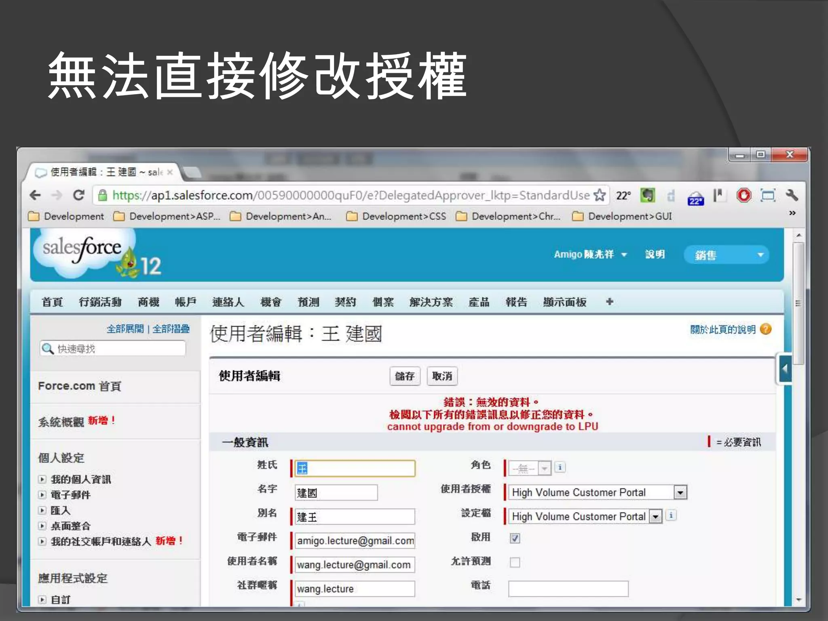
Task: Open the 解決方案 tab
Action: 431,302
